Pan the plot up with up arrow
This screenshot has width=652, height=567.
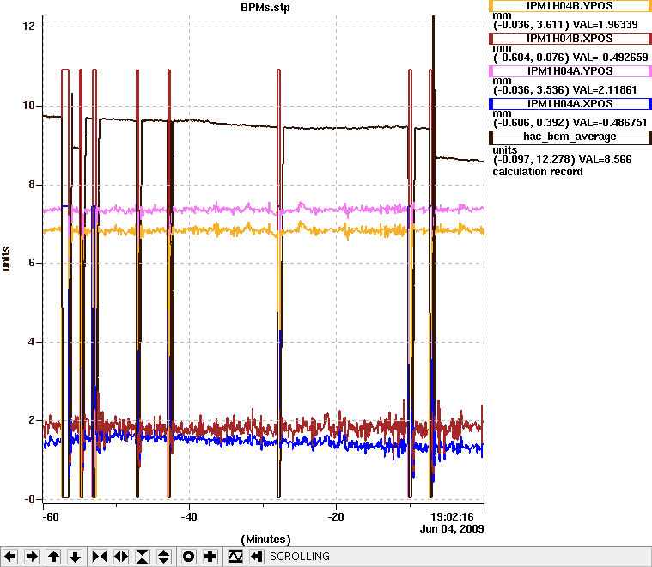[x=53, y=556]
